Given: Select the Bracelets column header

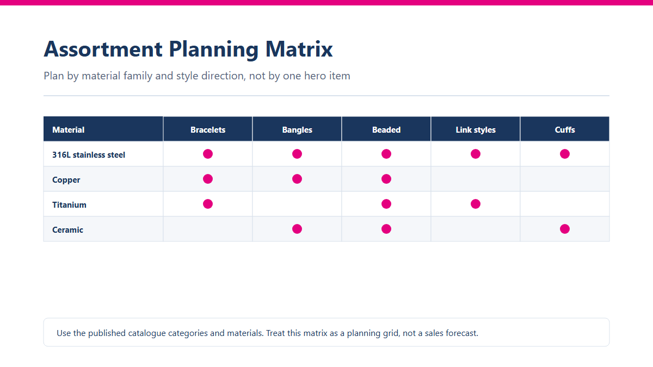Looking at the screenshot, I should 208,129.
